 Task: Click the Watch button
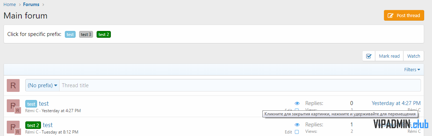pyautogui.click(x=413, y=56)
